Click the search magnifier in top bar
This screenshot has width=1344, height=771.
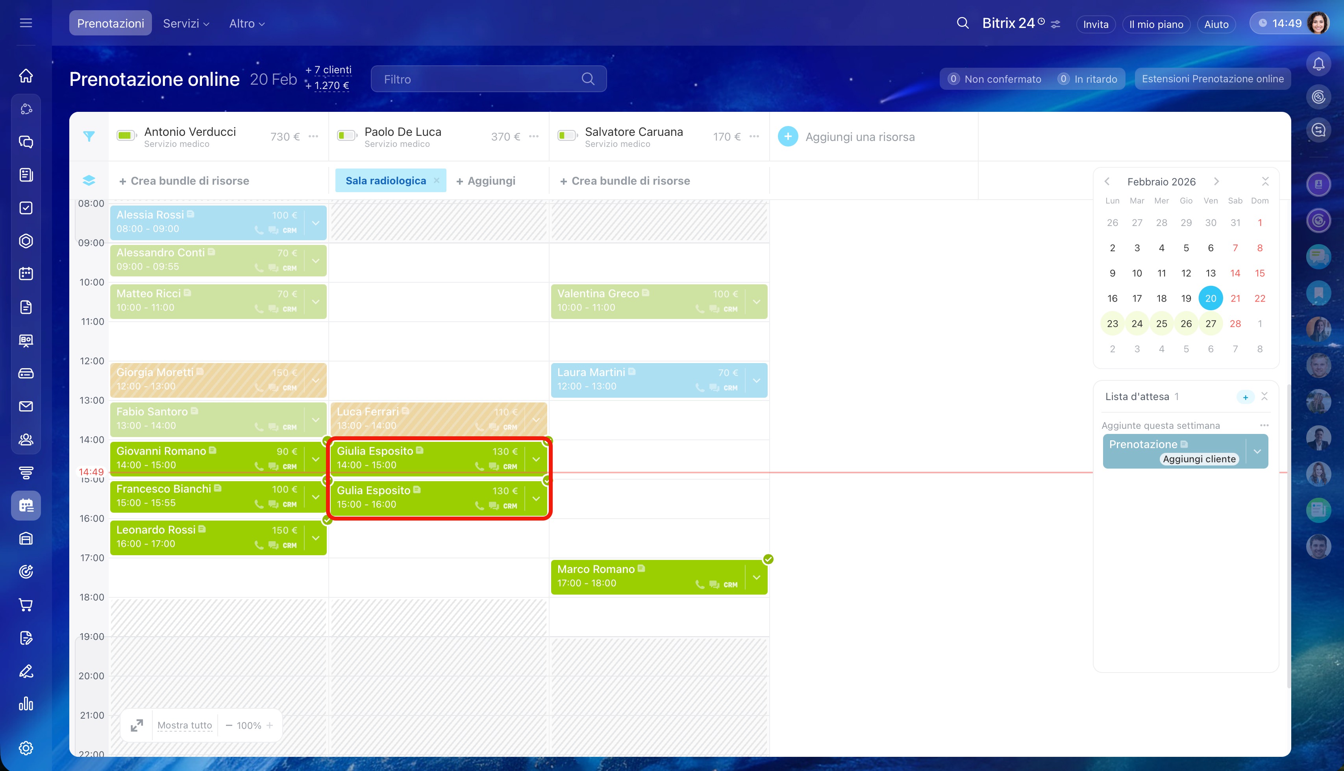[x=963, y=23]
